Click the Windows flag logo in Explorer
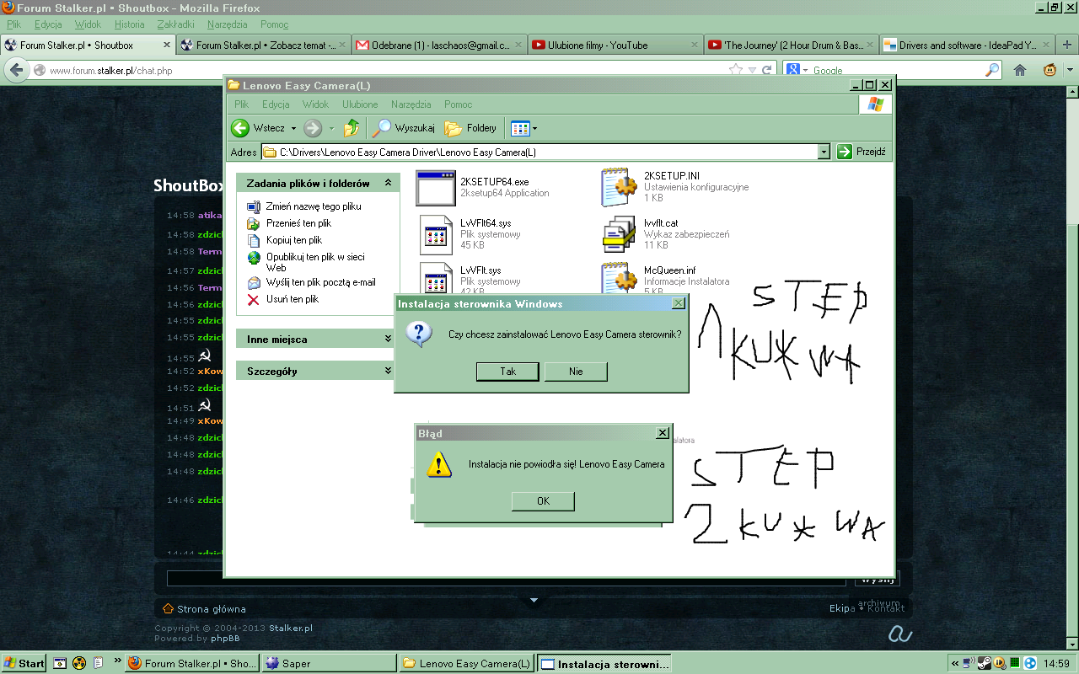 pos(875,104)
